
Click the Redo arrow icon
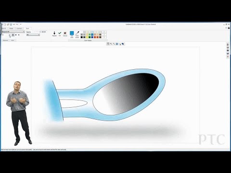point(17,25)
